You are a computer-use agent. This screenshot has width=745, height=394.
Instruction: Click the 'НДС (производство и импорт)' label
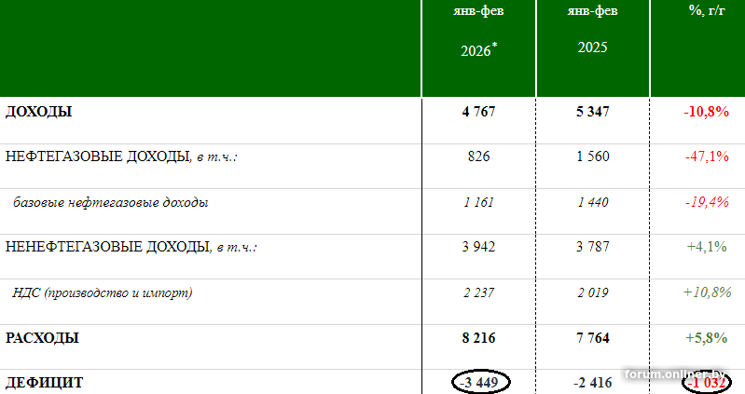(103, 292)
